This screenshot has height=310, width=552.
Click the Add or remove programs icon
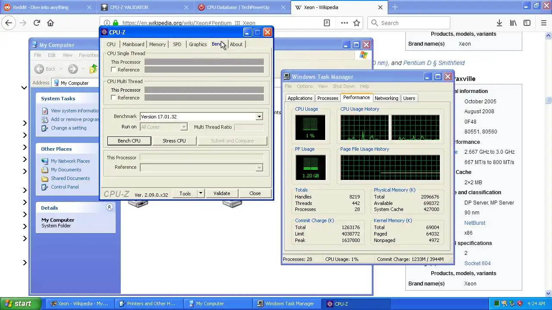tap(45, 119)
